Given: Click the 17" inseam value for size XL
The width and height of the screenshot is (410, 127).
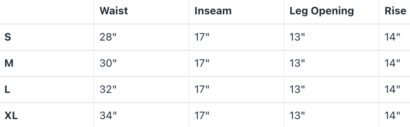Looking at the screenshot, I should coord(202,115).
